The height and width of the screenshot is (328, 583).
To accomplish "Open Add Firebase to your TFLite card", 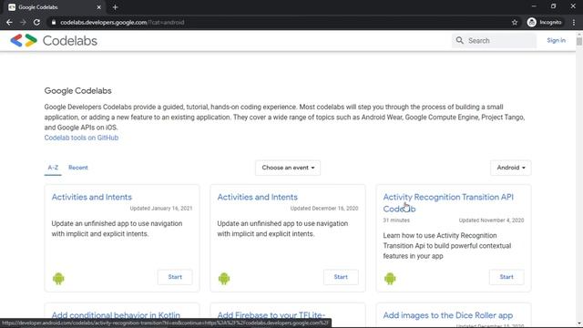I will [271, 315].
